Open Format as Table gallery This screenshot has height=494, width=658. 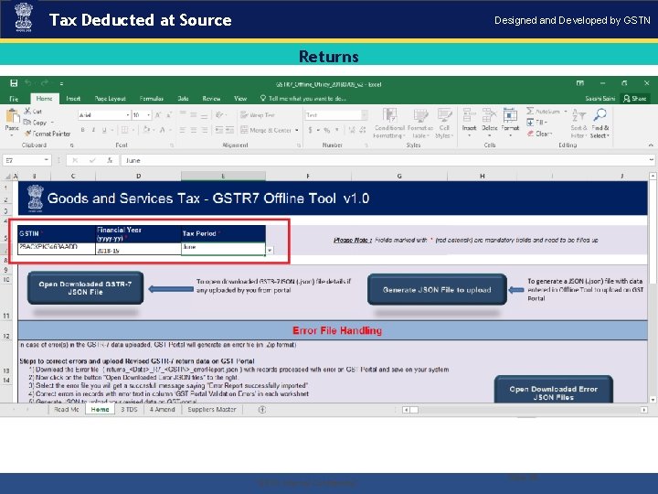(420, 123)
